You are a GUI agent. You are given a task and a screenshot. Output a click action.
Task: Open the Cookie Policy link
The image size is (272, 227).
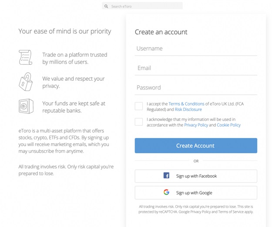click(228, 125)
